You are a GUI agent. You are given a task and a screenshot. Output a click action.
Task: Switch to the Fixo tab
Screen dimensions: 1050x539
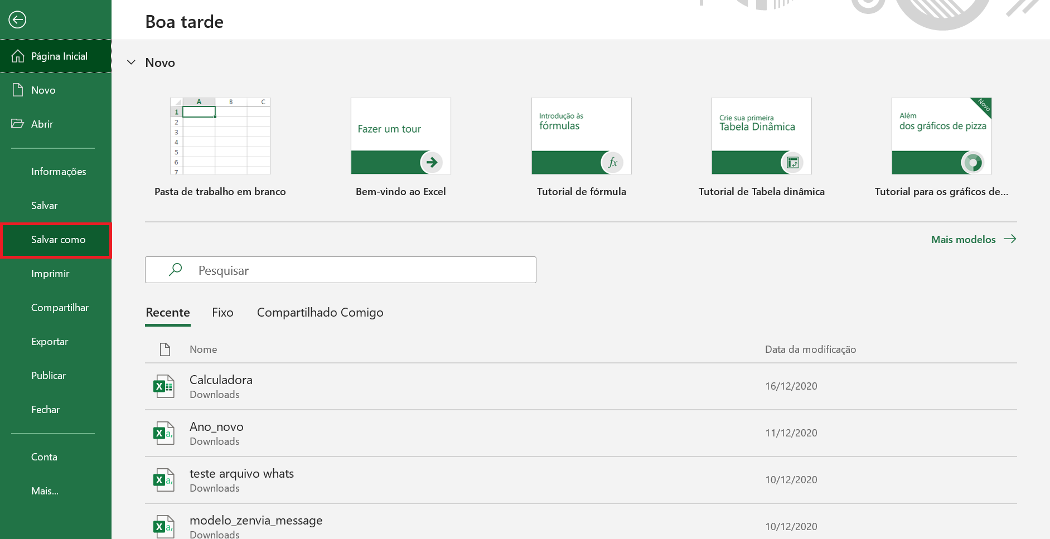point(222,312)
